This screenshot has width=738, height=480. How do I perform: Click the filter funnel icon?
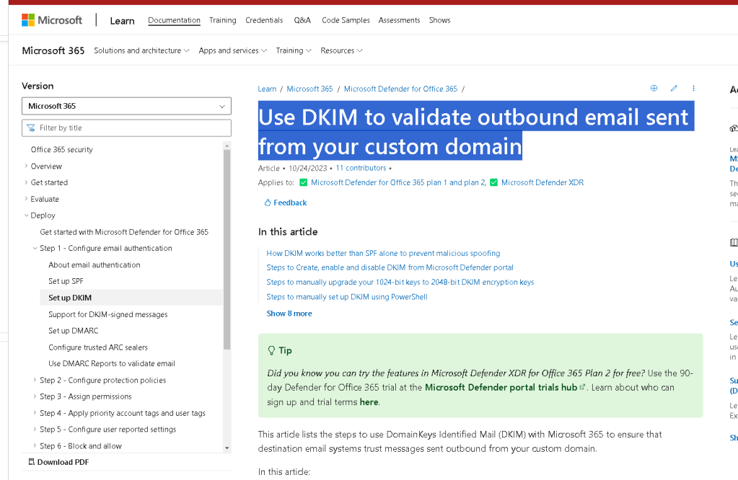point(31,128)
